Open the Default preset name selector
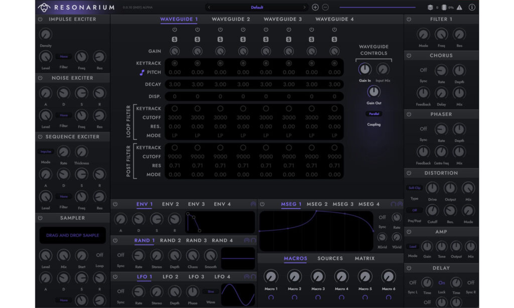 pyautogui.click(x=256, y=7)
